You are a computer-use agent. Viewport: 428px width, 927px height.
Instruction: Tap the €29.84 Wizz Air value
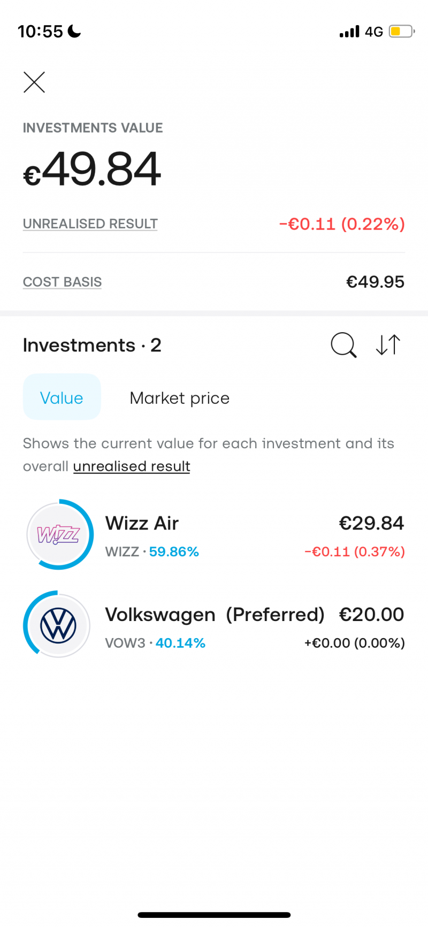(371, 523)
